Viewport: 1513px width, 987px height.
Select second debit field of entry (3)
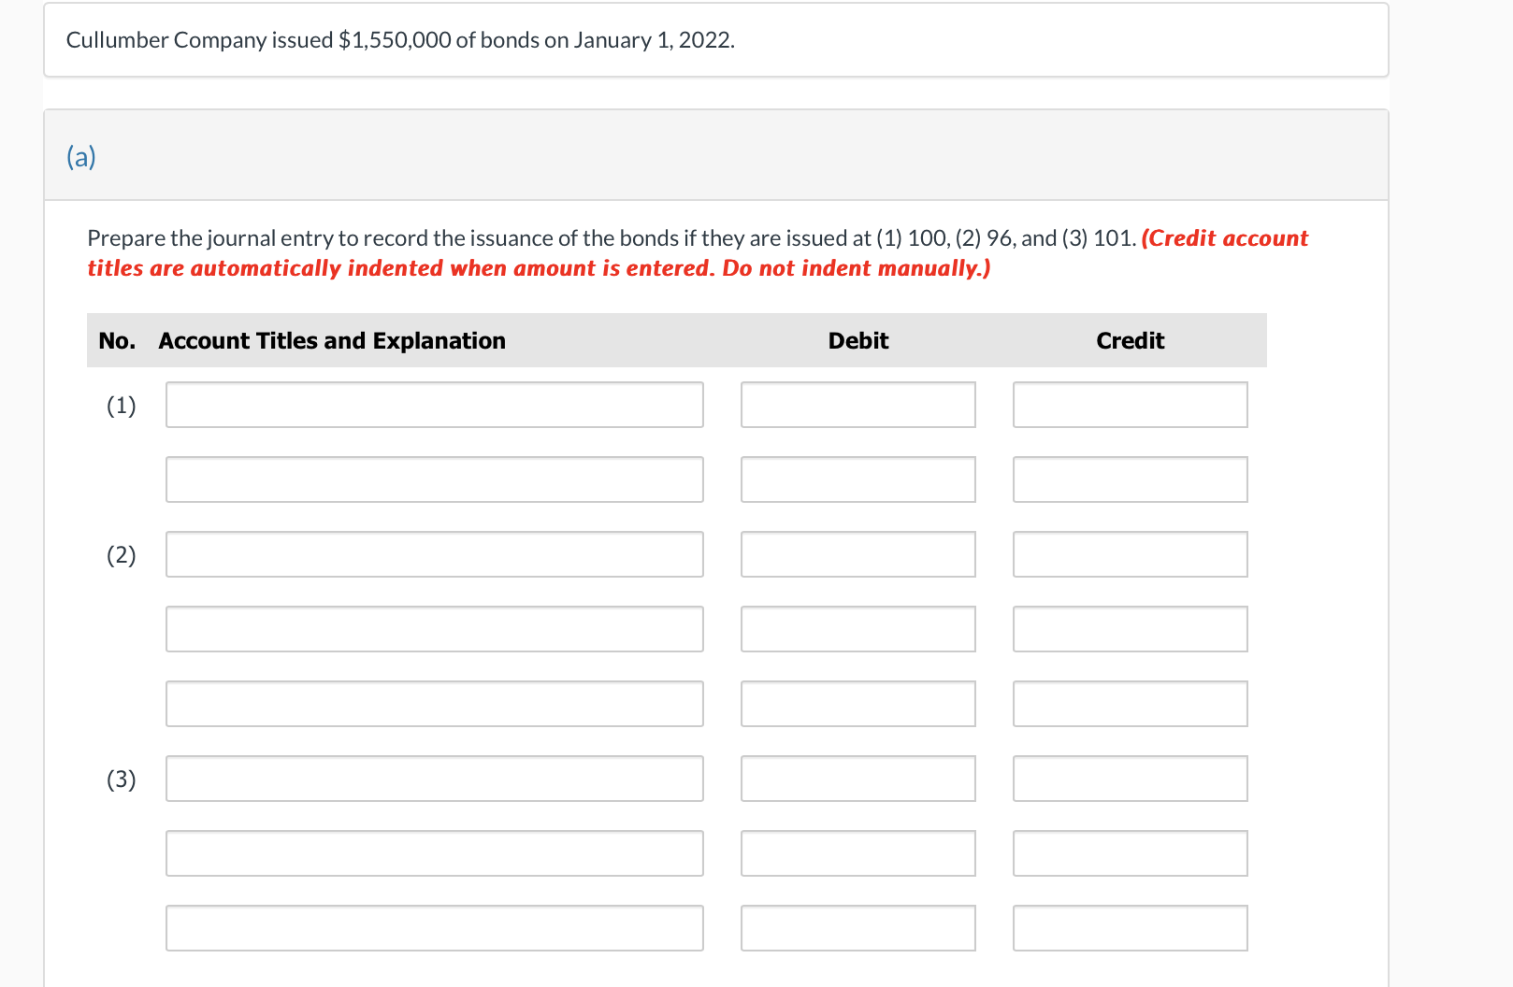858,853
